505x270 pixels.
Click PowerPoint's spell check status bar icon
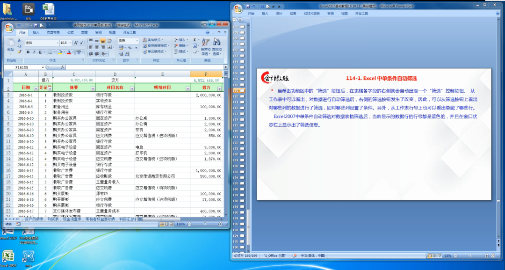pyautogui.click(x=295, y=255)
